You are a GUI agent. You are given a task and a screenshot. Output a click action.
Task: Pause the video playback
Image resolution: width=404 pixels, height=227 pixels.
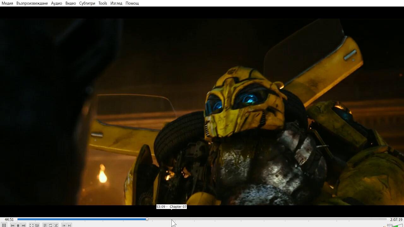tap(4, 225)
